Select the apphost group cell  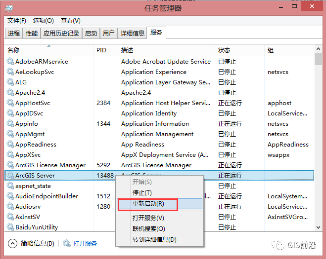click(279, 103)
